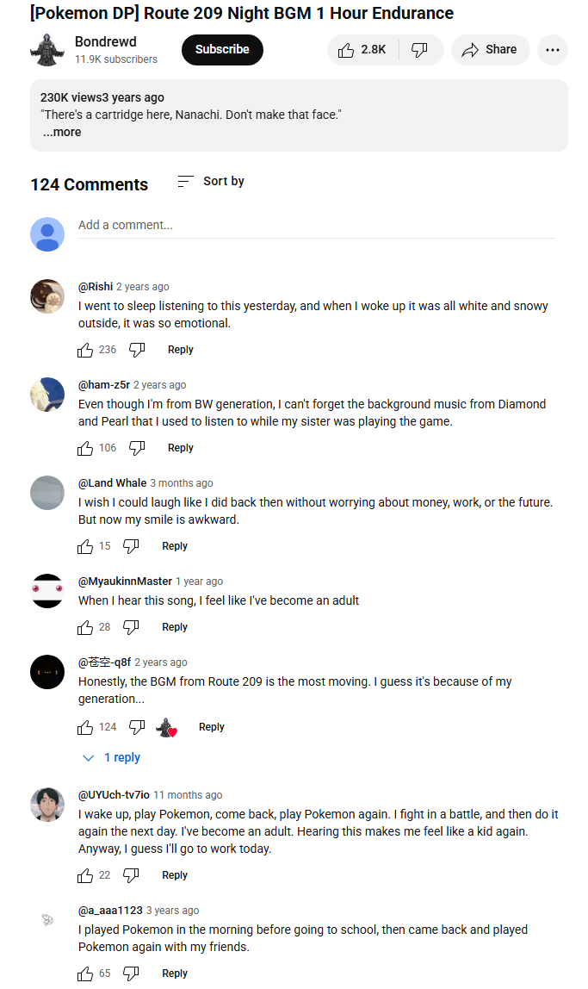Expand description with ...more
This screenshot has height=989, width=588.
click(x=62, y=132)
